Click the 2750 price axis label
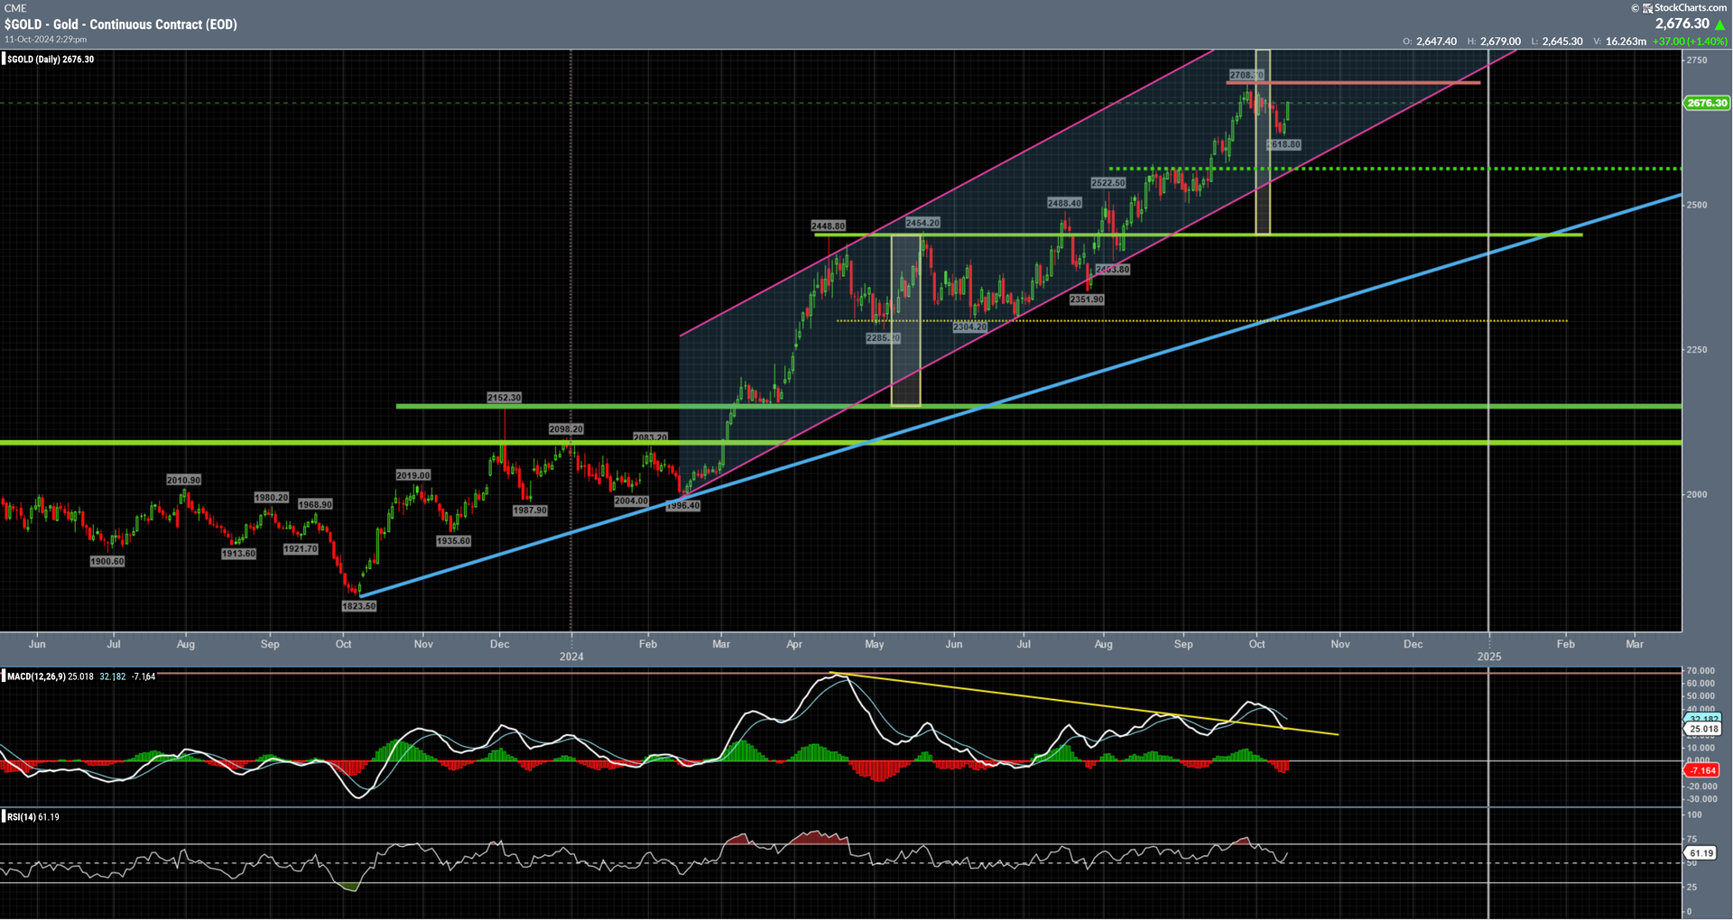The image size is (1733, 920). (x=1697, y=60)
